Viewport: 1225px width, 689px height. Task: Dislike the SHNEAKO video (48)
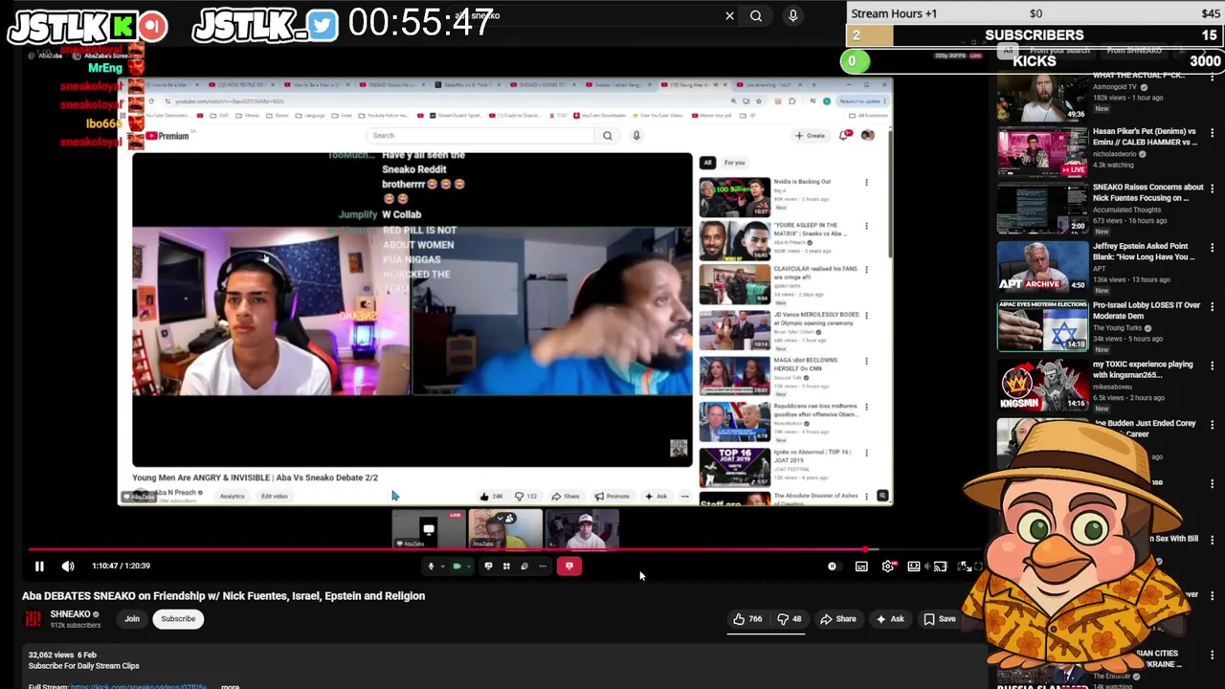(x=790, y=619)
